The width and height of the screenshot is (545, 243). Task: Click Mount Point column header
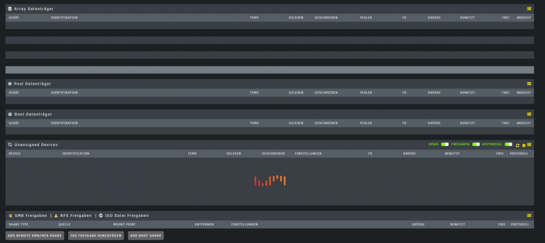pyautogui.click(x=124, y=225)
